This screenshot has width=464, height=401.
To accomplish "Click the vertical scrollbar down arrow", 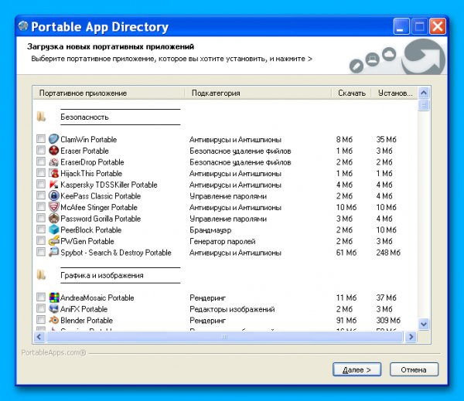I will tap(424, 324).
